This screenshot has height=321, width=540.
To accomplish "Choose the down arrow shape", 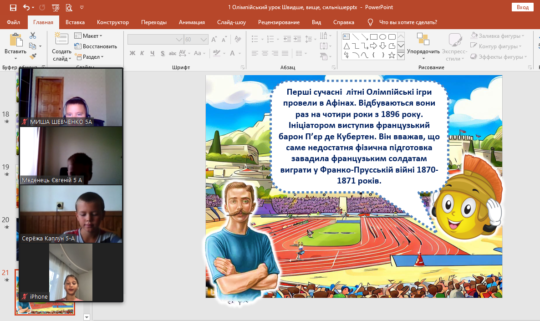I will [382, 46].
